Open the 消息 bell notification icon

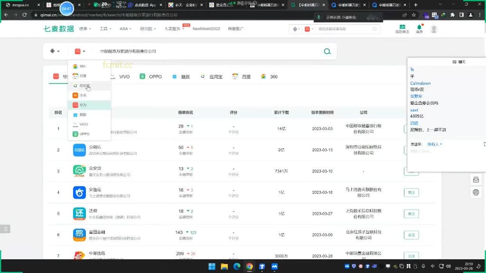pos(420,29)
